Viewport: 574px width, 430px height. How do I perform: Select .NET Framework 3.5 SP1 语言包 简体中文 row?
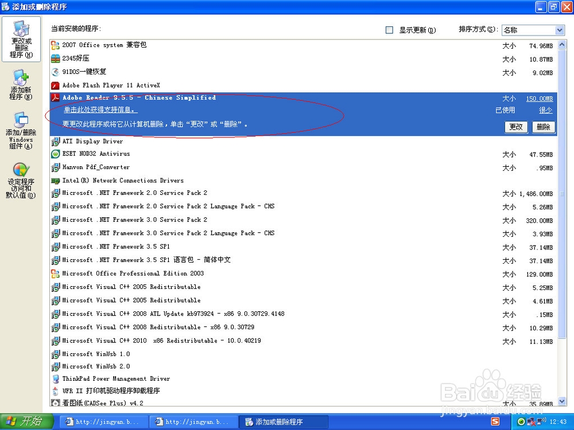click(x=304, y=260)
